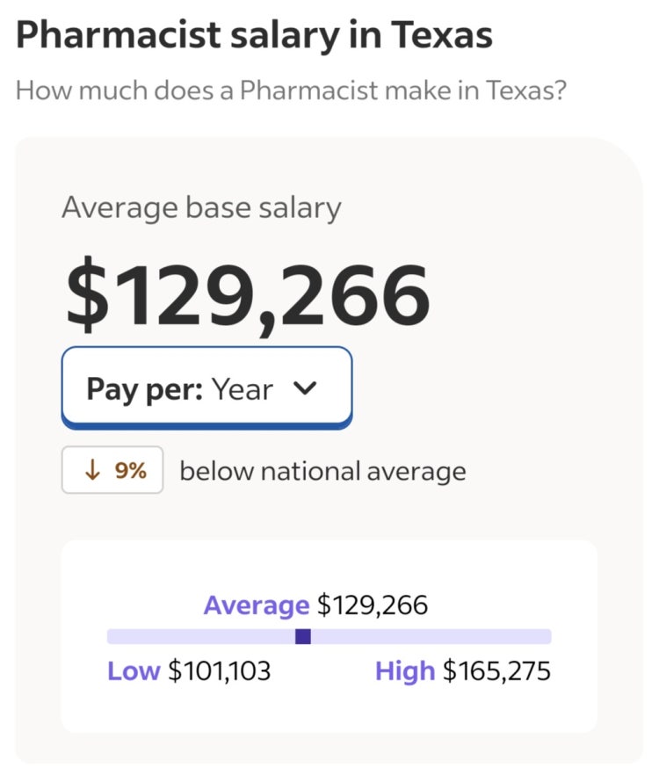
Task: Click the purple "High" label
Action: click(x=404, y=671)
